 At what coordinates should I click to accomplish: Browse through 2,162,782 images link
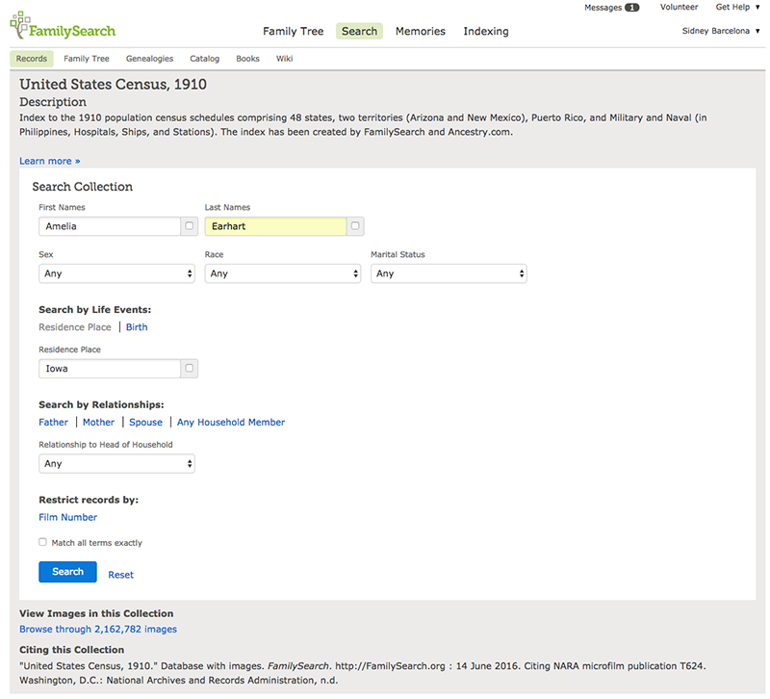pyautogui.click(x=98, y=629)
